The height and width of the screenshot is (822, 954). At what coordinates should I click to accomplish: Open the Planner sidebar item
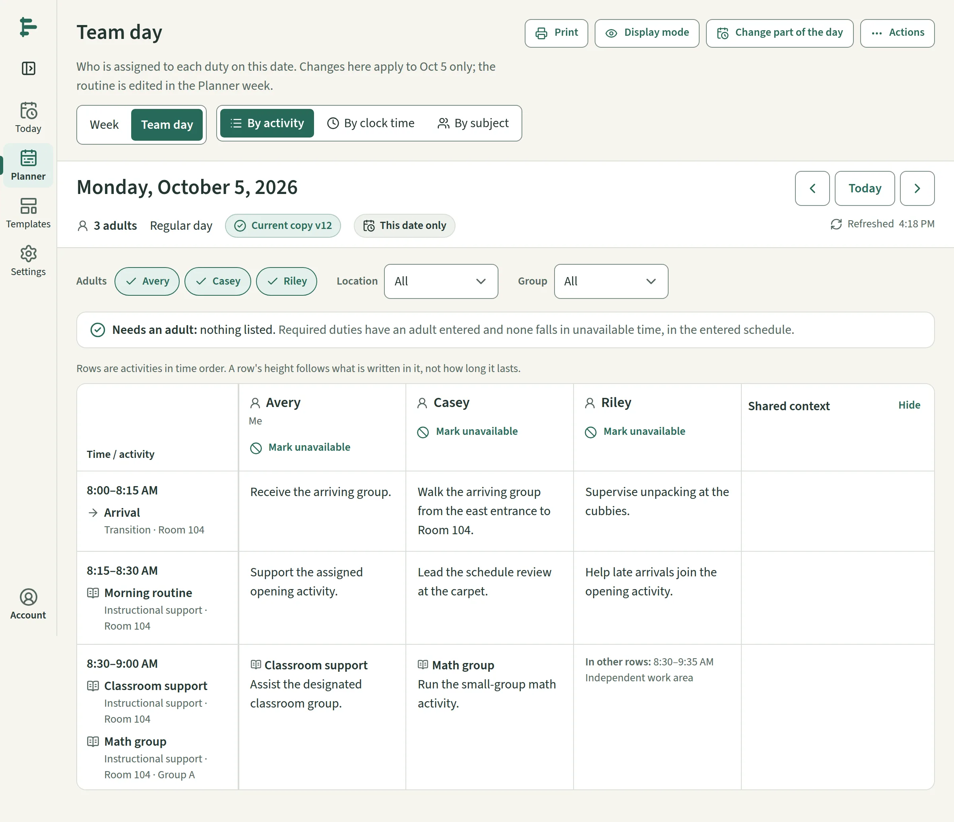28,165
